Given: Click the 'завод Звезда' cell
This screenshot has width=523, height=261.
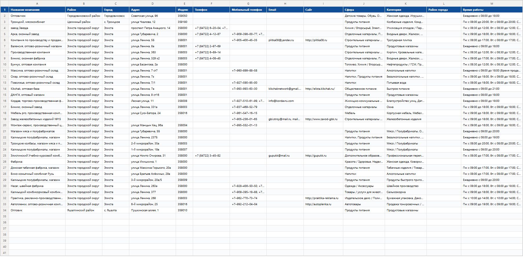Looking at the screenshot, I should [x=37, y=28].
